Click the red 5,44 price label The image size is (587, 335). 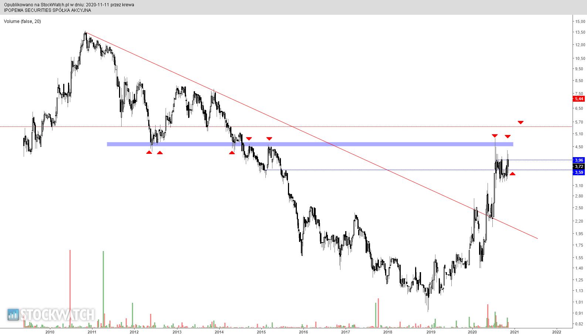pos(578,99)
